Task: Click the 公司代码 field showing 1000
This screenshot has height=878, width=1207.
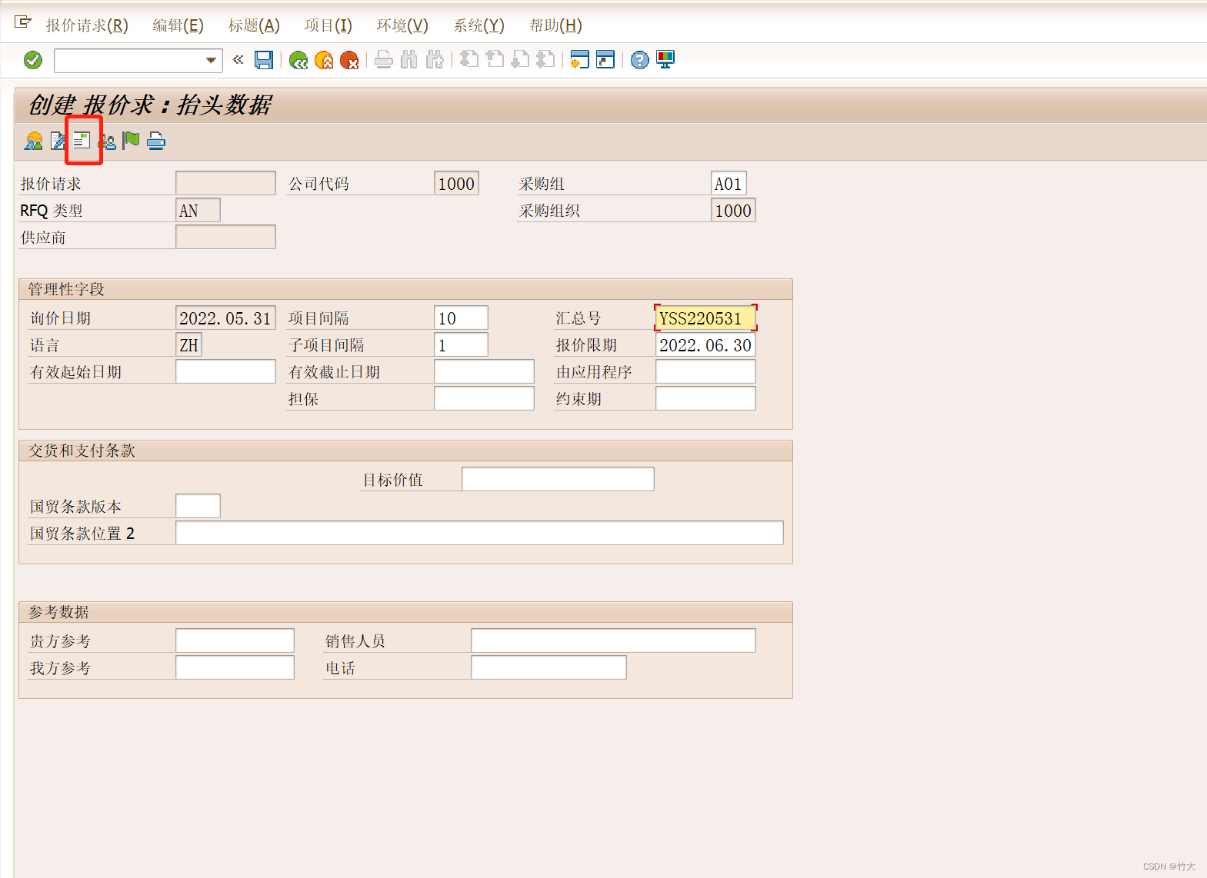Action: [456, 184]
